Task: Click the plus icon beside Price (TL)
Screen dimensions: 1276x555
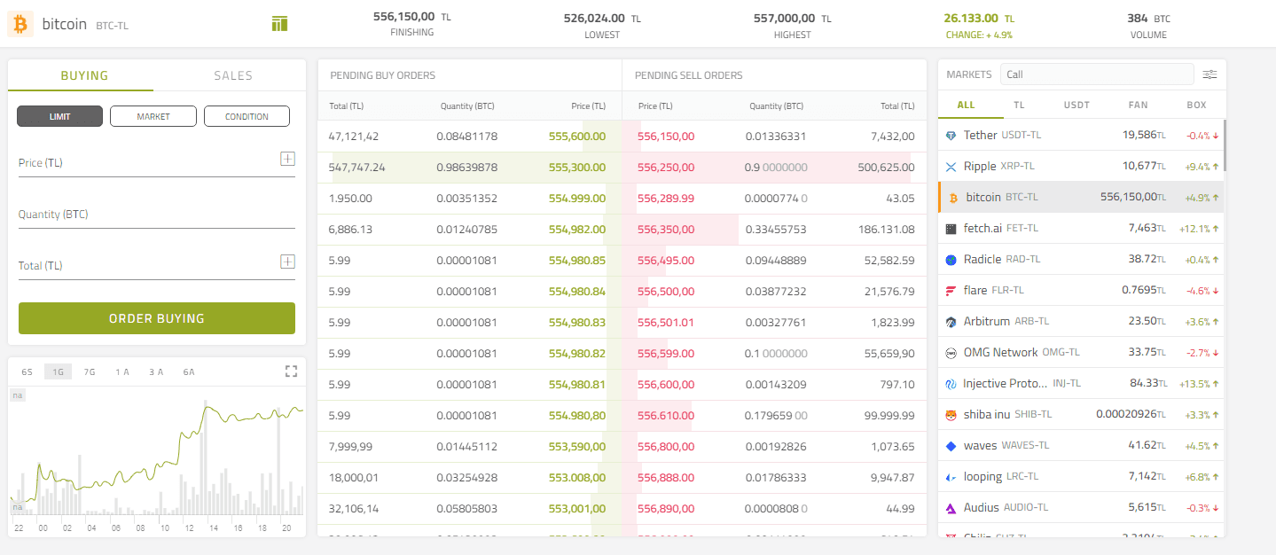Action: (x=287, y=159)
